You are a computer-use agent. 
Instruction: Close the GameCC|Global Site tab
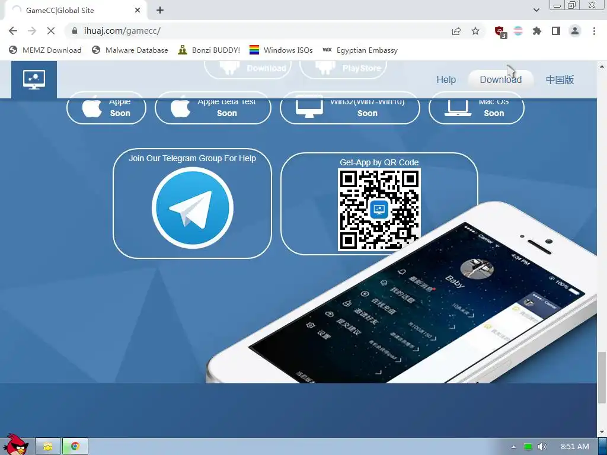(x=138, y=11)
